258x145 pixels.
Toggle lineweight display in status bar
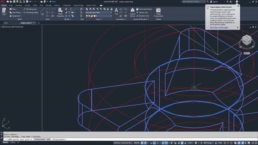coord(172,143)
